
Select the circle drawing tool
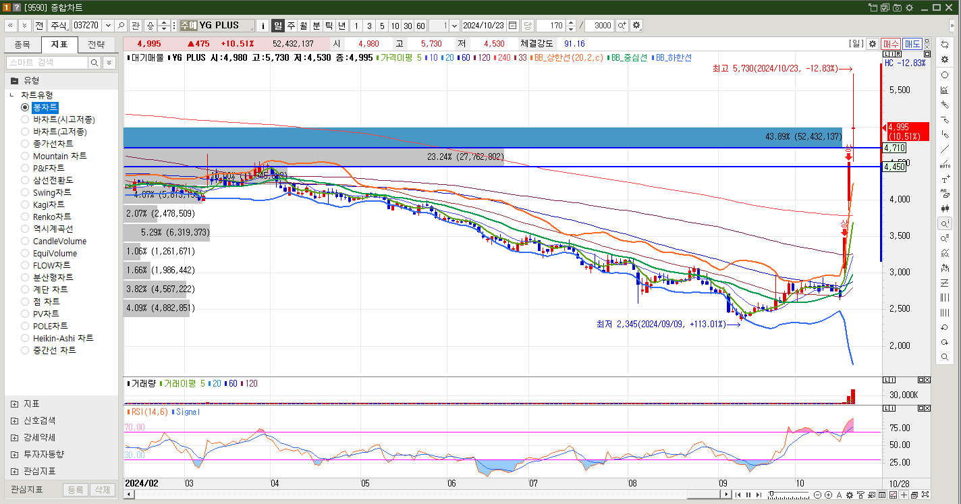pyautogui.click(x=945, y=75)
